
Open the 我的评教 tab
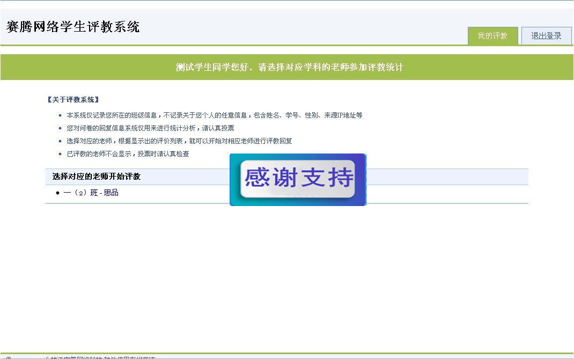click(493, 36)
